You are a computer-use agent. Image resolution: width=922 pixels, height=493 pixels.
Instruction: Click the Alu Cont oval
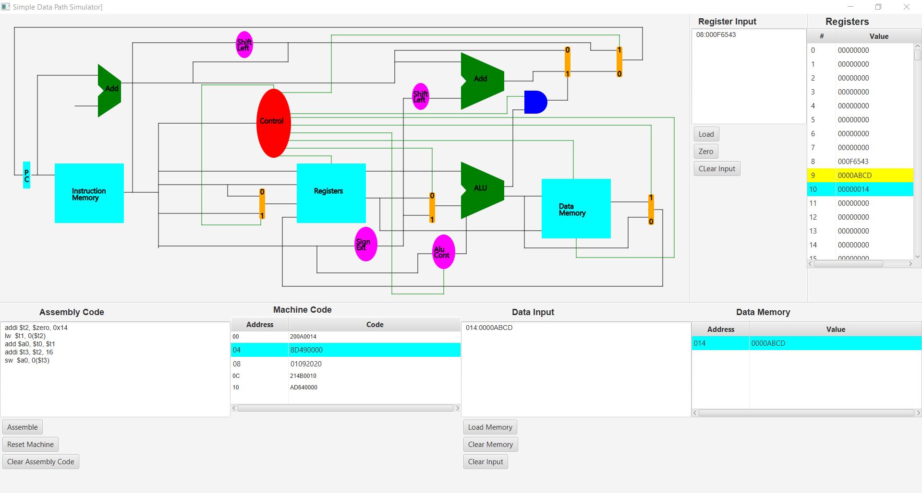(443, 252)
